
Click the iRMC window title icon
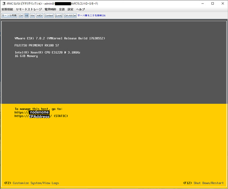coord(4,4)
